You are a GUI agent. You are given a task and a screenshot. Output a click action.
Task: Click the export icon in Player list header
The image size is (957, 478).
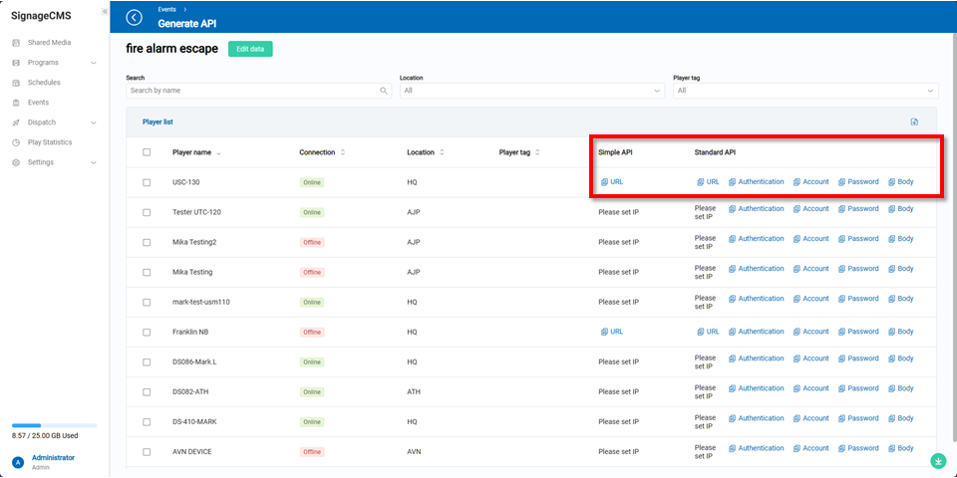(914, 122)
